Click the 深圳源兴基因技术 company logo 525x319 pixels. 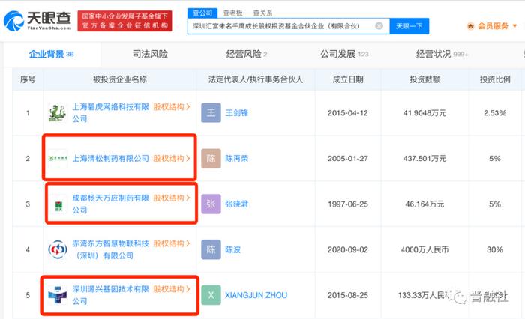(x=58, y=295)
